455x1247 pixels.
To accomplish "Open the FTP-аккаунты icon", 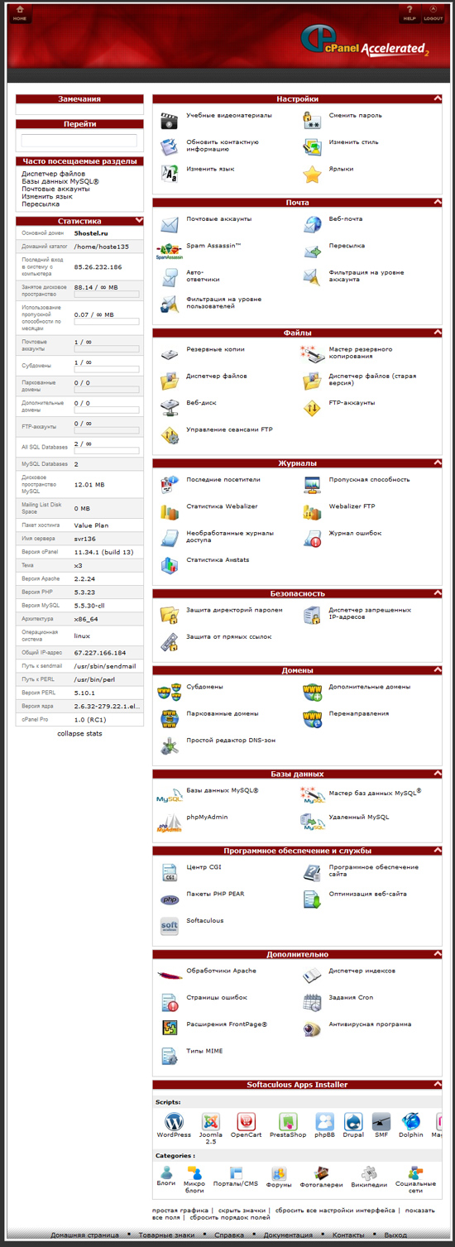I will [x=312, y=408].
